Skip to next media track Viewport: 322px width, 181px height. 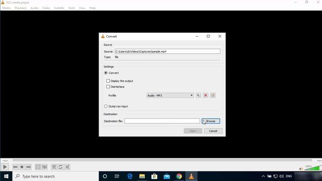click(28, 167)
